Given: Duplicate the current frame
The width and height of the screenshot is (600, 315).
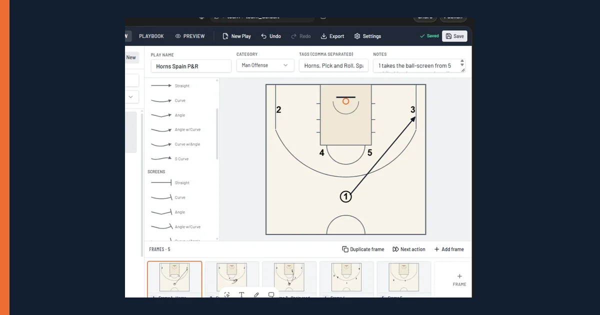Looking at the screenshot, I should pos(363,249).
